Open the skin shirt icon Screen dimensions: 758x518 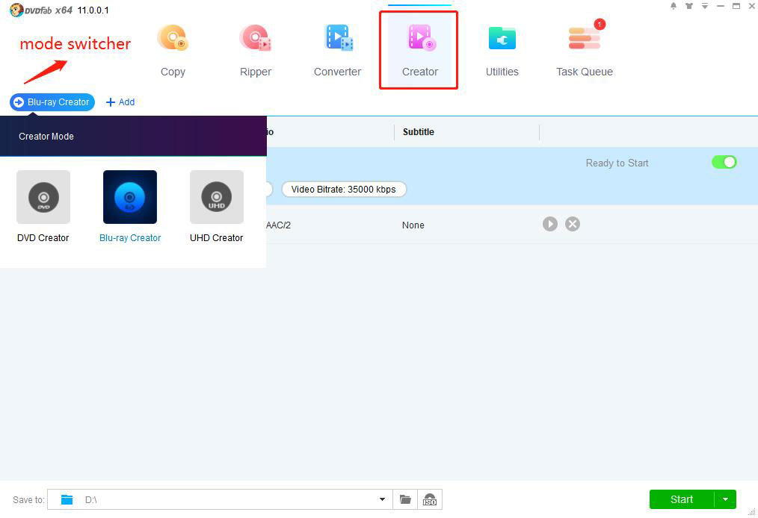(x=689, y=6)
